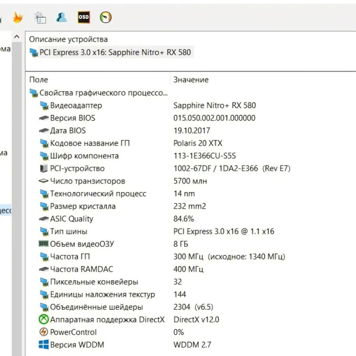The height and width of the screenshot is (356, 356).
Task: Click the Частота RAMDAC icon
Action: click(44, 269)
